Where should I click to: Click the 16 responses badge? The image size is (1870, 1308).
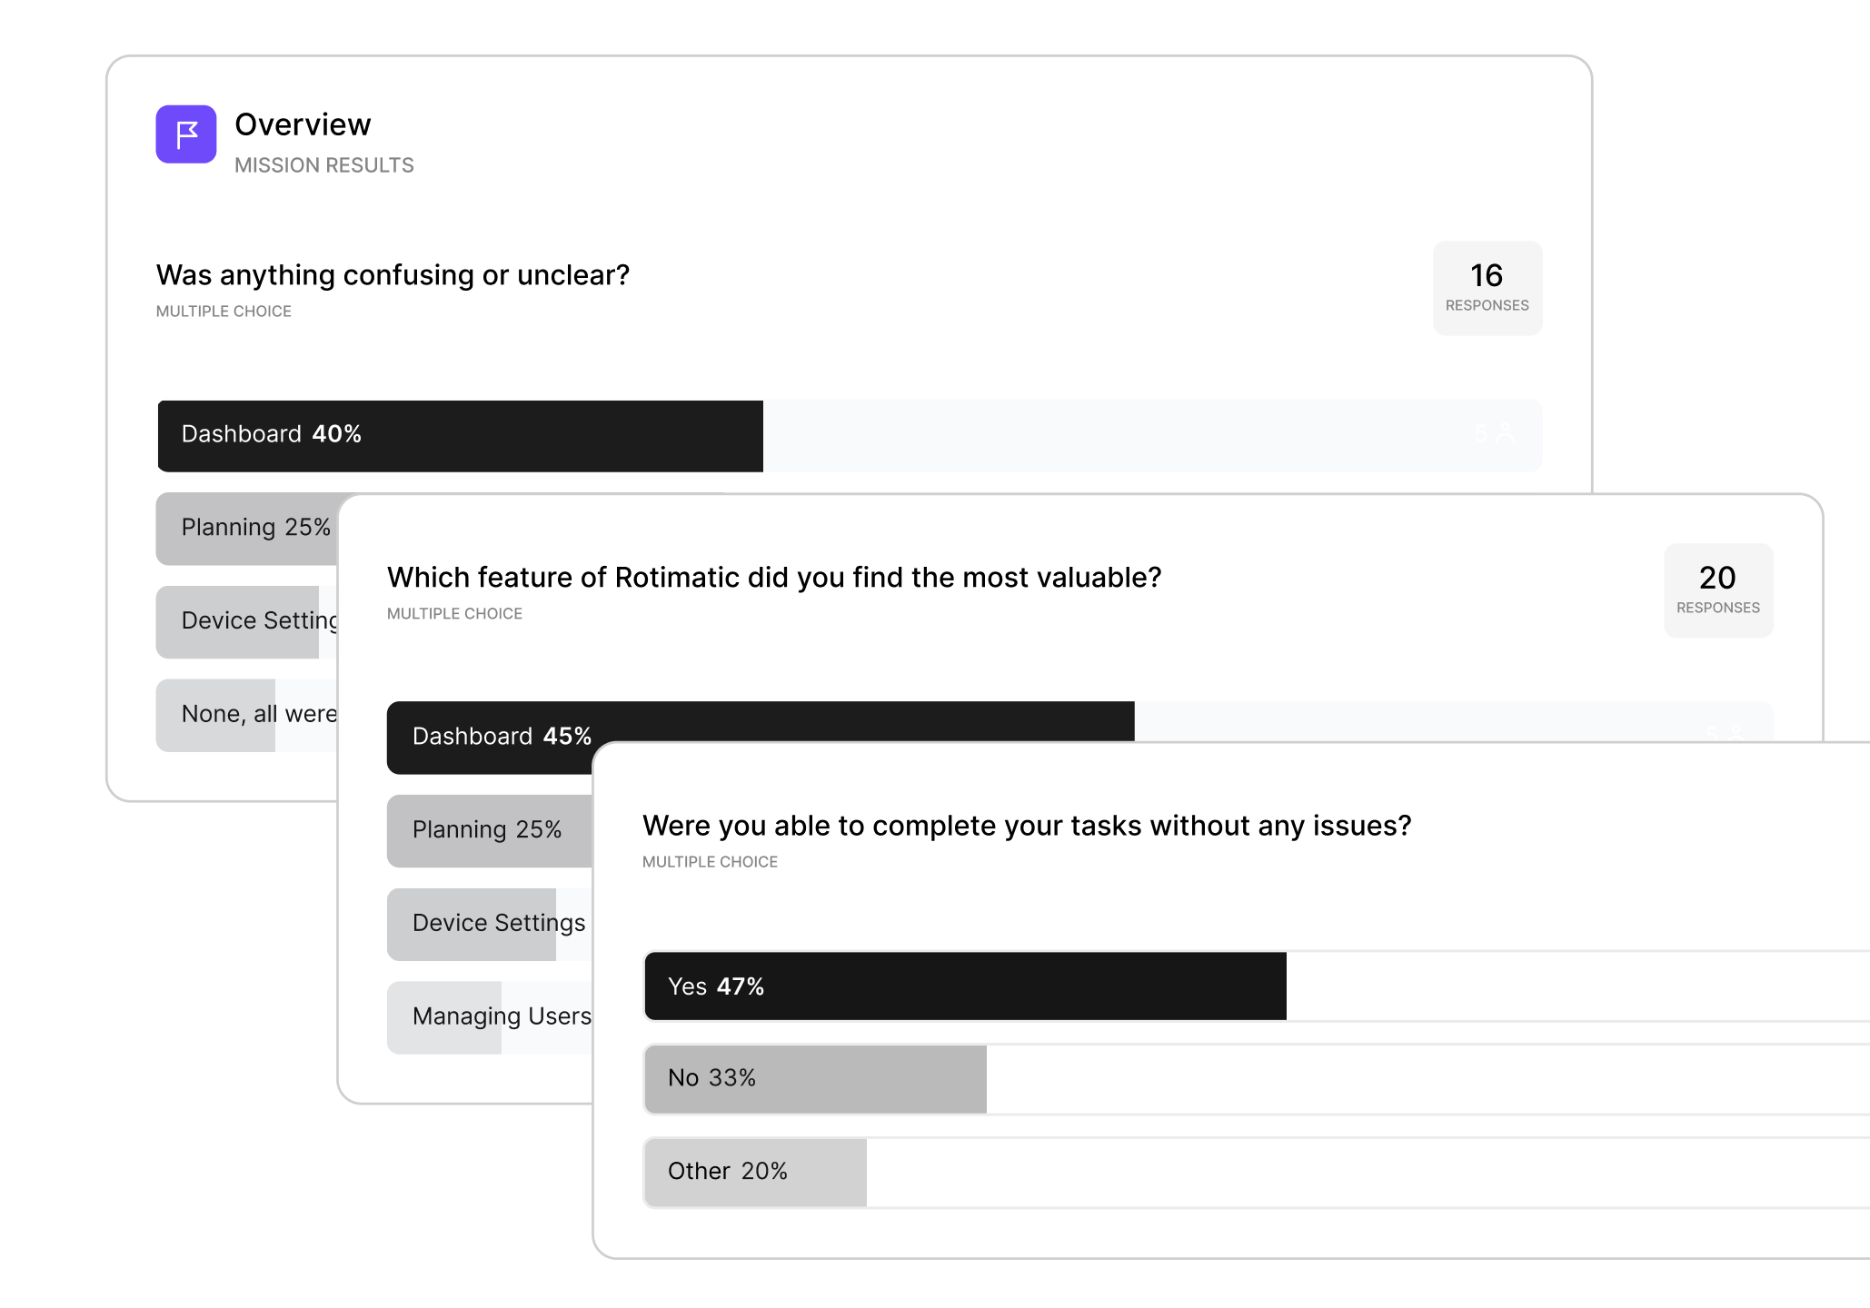pyautogui.click(x=1487, y=288)
